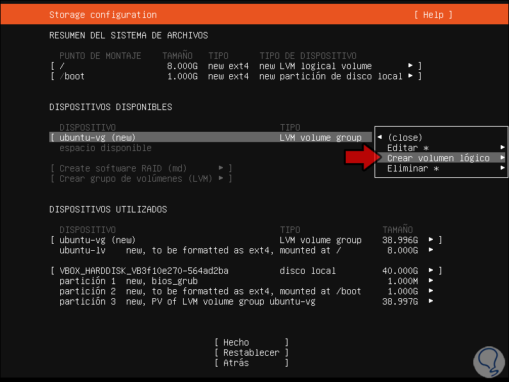The height and width of the screenshot is (382, 509).
Task: Select Crear volumen lógico menu option
Action: point(438,158)
